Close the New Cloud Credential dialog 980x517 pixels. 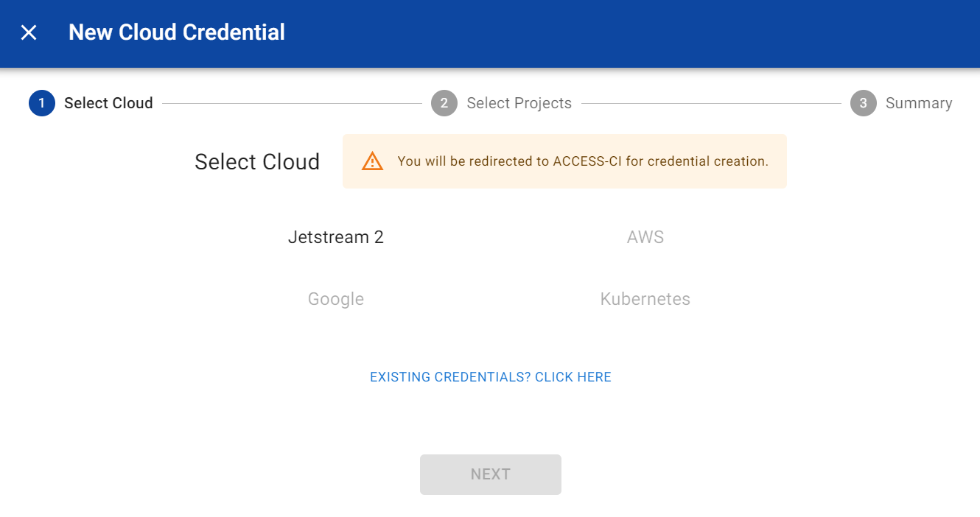click(x=29, y=32)
